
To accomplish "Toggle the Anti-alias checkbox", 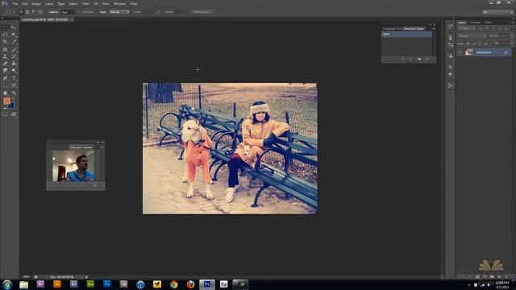I will [80, 12].
